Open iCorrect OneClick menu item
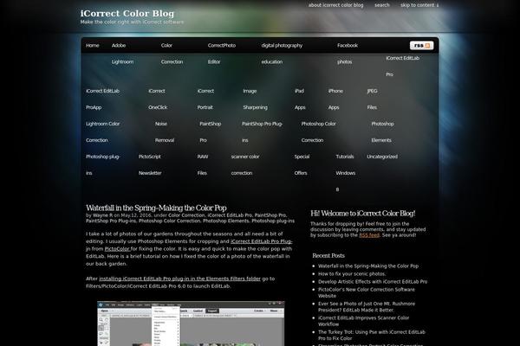This screenshot has height=346, width=520. coord(158,99)
